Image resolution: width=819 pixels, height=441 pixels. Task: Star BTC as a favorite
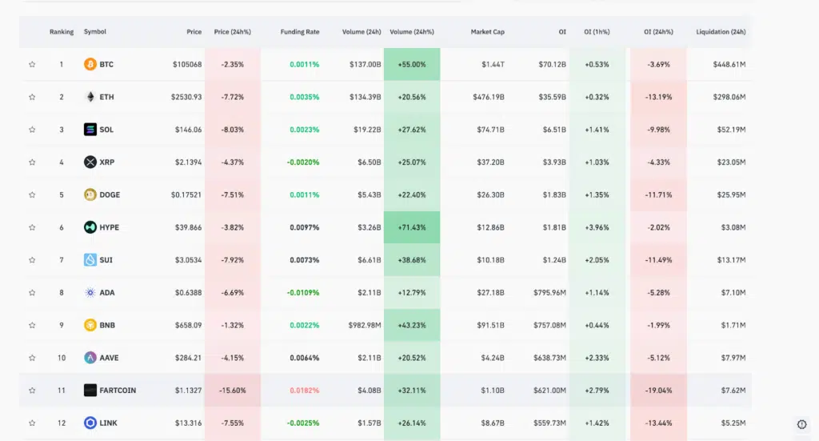[x=32, y=64]
